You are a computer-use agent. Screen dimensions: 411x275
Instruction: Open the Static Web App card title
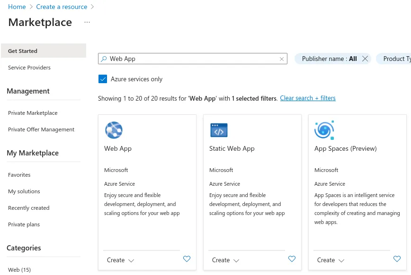tap(232, 149)
